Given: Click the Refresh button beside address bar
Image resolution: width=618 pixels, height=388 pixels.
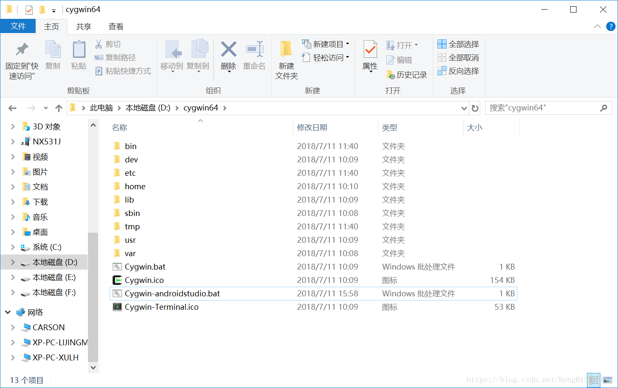Looking at the screenshot, I should coord(475,108).
